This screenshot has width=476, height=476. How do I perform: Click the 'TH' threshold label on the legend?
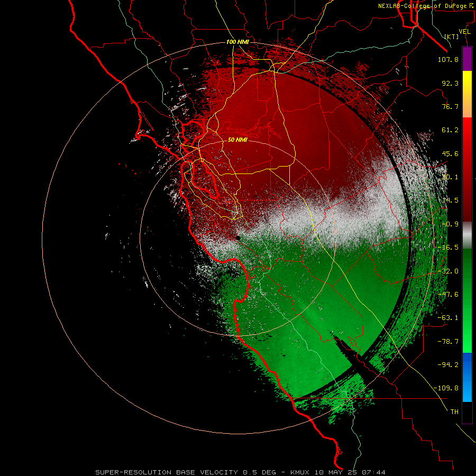[x=454, y=411]
